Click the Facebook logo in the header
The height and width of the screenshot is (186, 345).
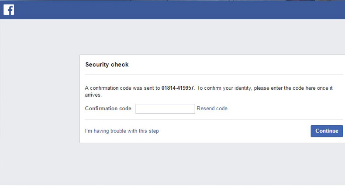pos(9,10)
